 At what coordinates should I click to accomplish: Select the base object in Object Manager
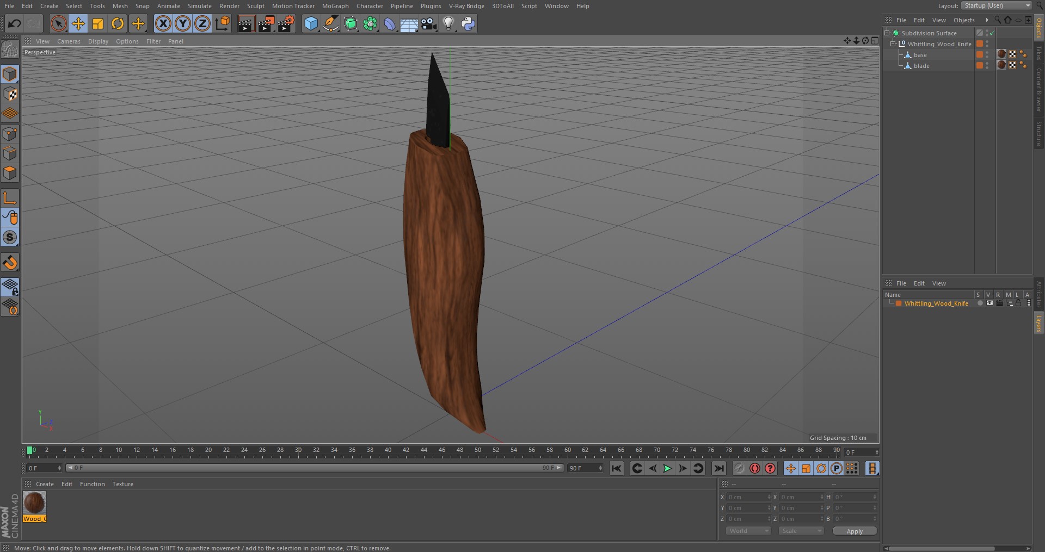pyautogui.click(x=920, y=55)
